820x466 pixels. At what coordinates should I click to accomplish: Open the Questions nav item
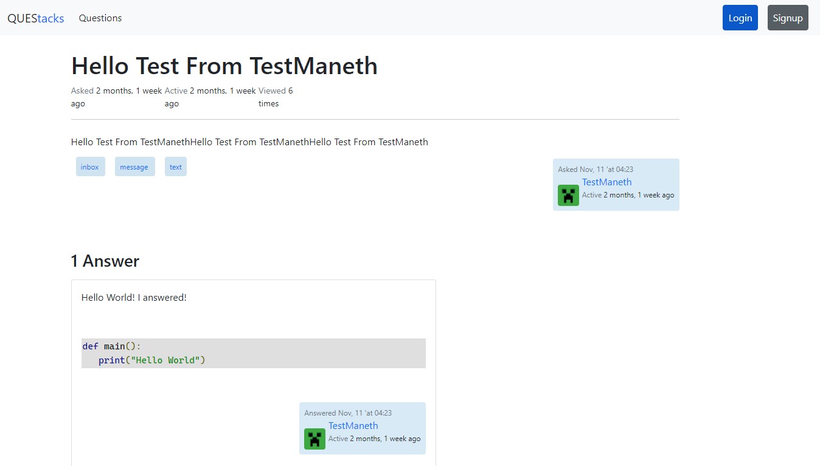coord(100,18)
